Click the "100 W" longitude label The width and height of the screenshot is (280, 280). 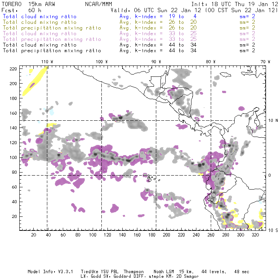pyautogui.click(x=102, y=62)
